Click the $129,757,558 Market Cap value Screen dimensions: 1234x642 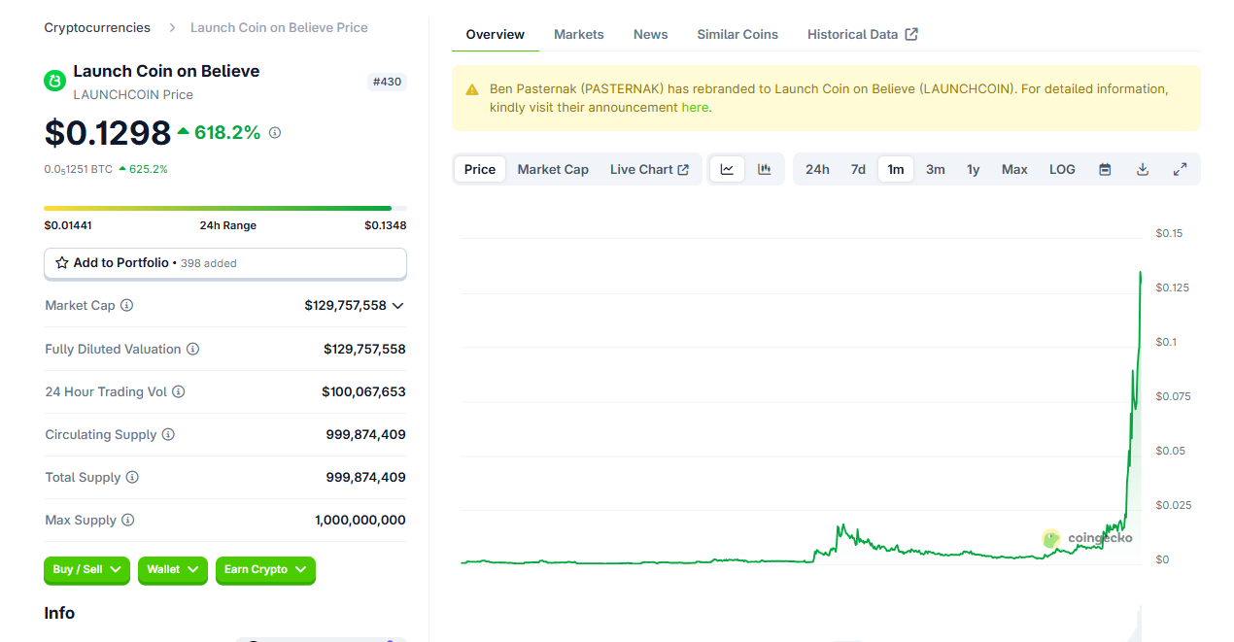pos(345,306)
